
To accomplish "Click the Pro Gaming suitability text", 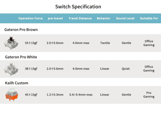I will tap(149, 95).
